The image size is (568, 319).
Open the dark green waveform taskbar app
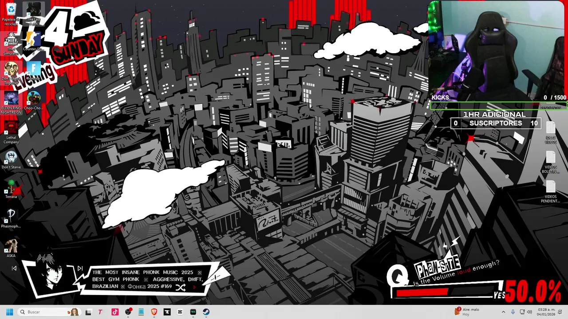(x=193, y=312)
